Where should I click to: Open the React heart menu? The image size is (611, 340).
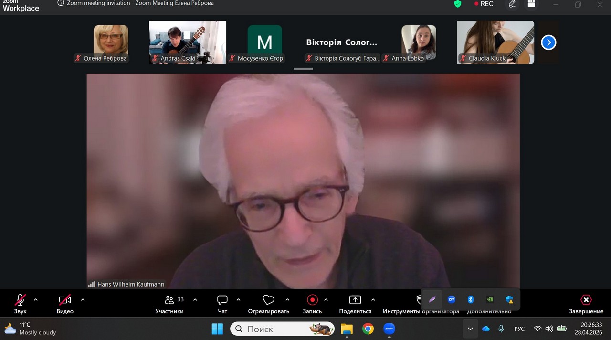(269, 304)
